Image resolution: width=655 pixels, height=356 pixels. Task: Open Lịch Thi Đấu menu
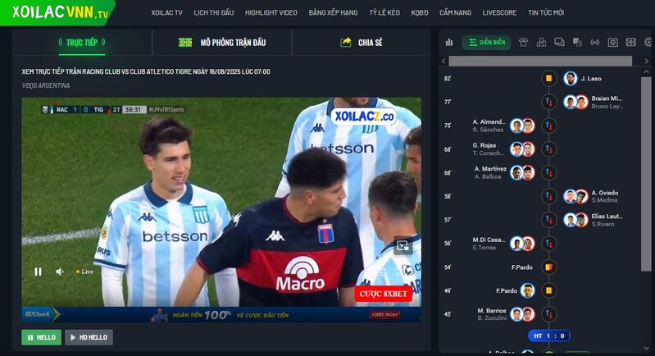click(x=214, y=12)
